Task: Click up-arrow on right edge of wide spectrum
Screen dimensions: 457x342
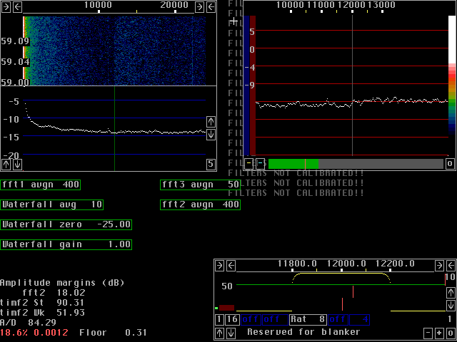Action: [x=211, y=122]
